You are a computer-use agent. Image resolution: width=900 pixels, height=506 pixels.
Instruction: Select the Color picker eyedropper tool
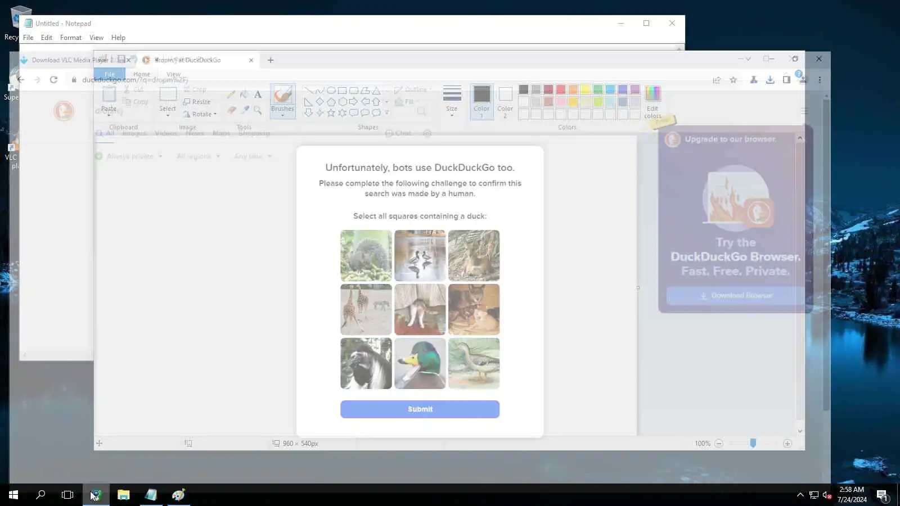pyautogui.click(x=245, y=110)
